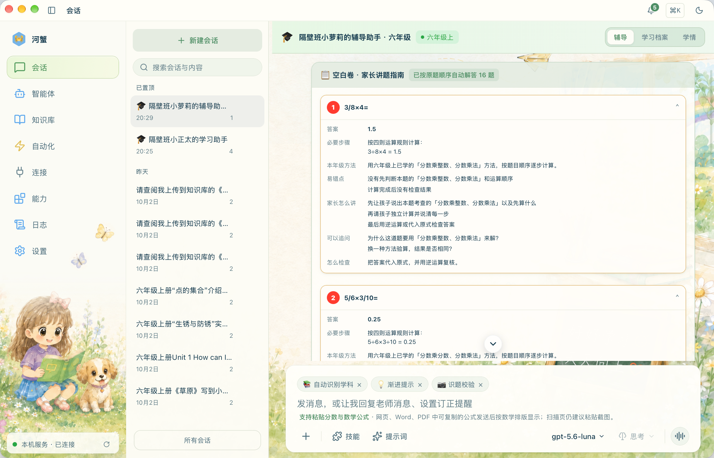Open notifications bell with badge 5
This screenshot has width=714, height=458.
652,10
